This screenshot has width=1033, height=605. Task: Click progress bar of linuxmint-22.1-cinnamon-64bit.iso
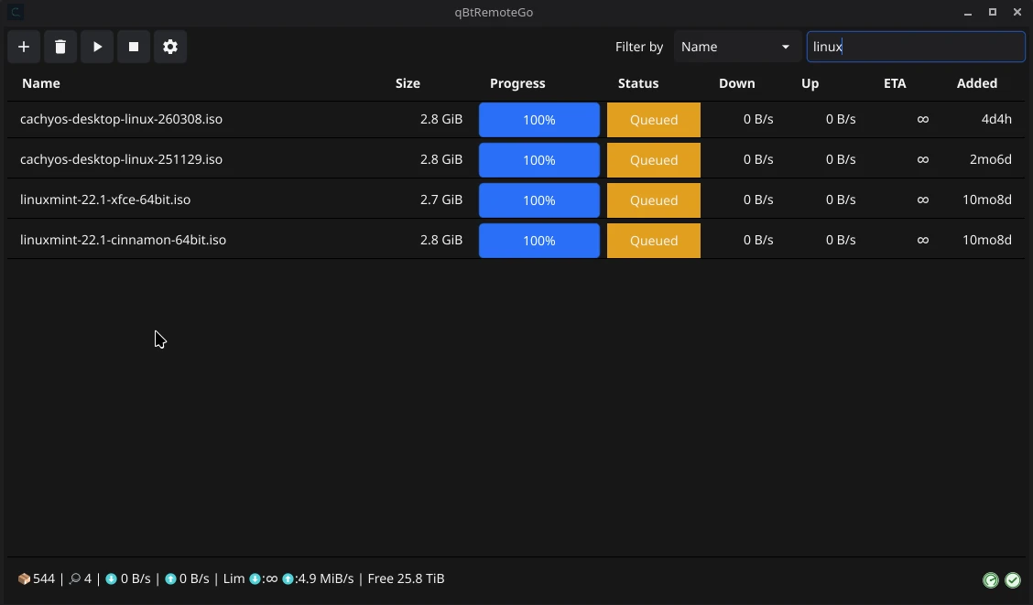pos(538,241)
